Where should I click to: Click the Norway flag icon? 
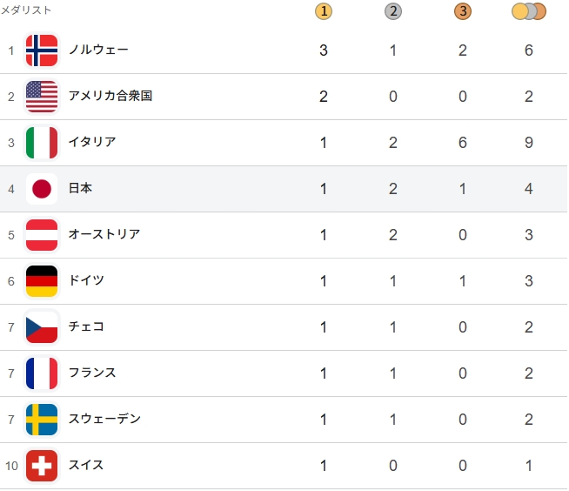[42, 50]
